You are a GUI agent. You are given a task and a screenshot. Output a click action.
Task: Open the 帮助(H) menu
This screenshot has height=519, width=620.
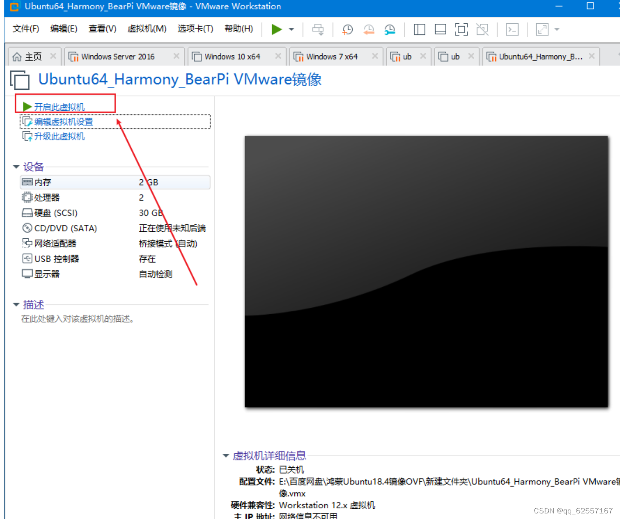point(238,29)
